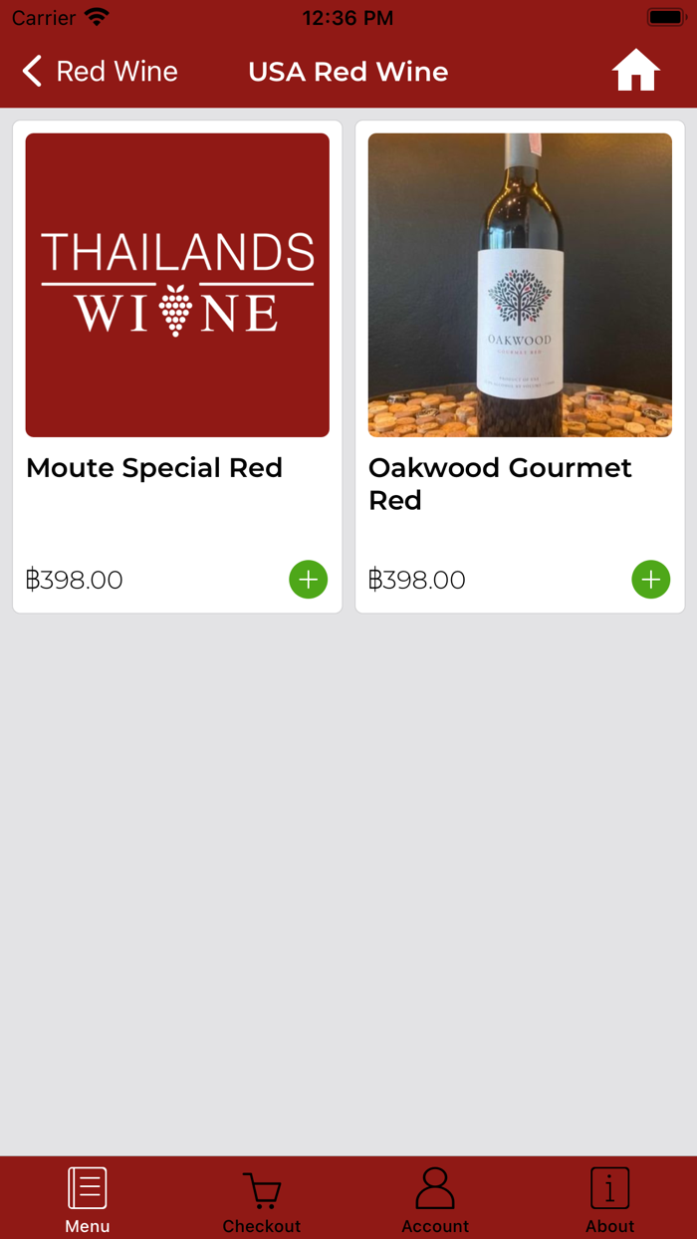Screen dimensions: 697x1239
Task: Tap the Account person icon
Action: [435, 1185]
